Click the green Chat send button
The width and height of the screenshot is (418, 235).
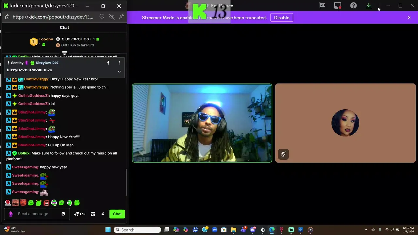click(x=117, y=214)
